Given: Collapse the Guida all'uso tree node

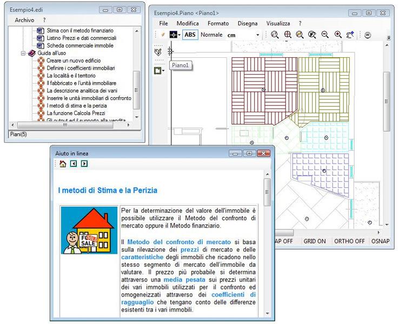Looking at the screenshot, I should tap(23, 53).
